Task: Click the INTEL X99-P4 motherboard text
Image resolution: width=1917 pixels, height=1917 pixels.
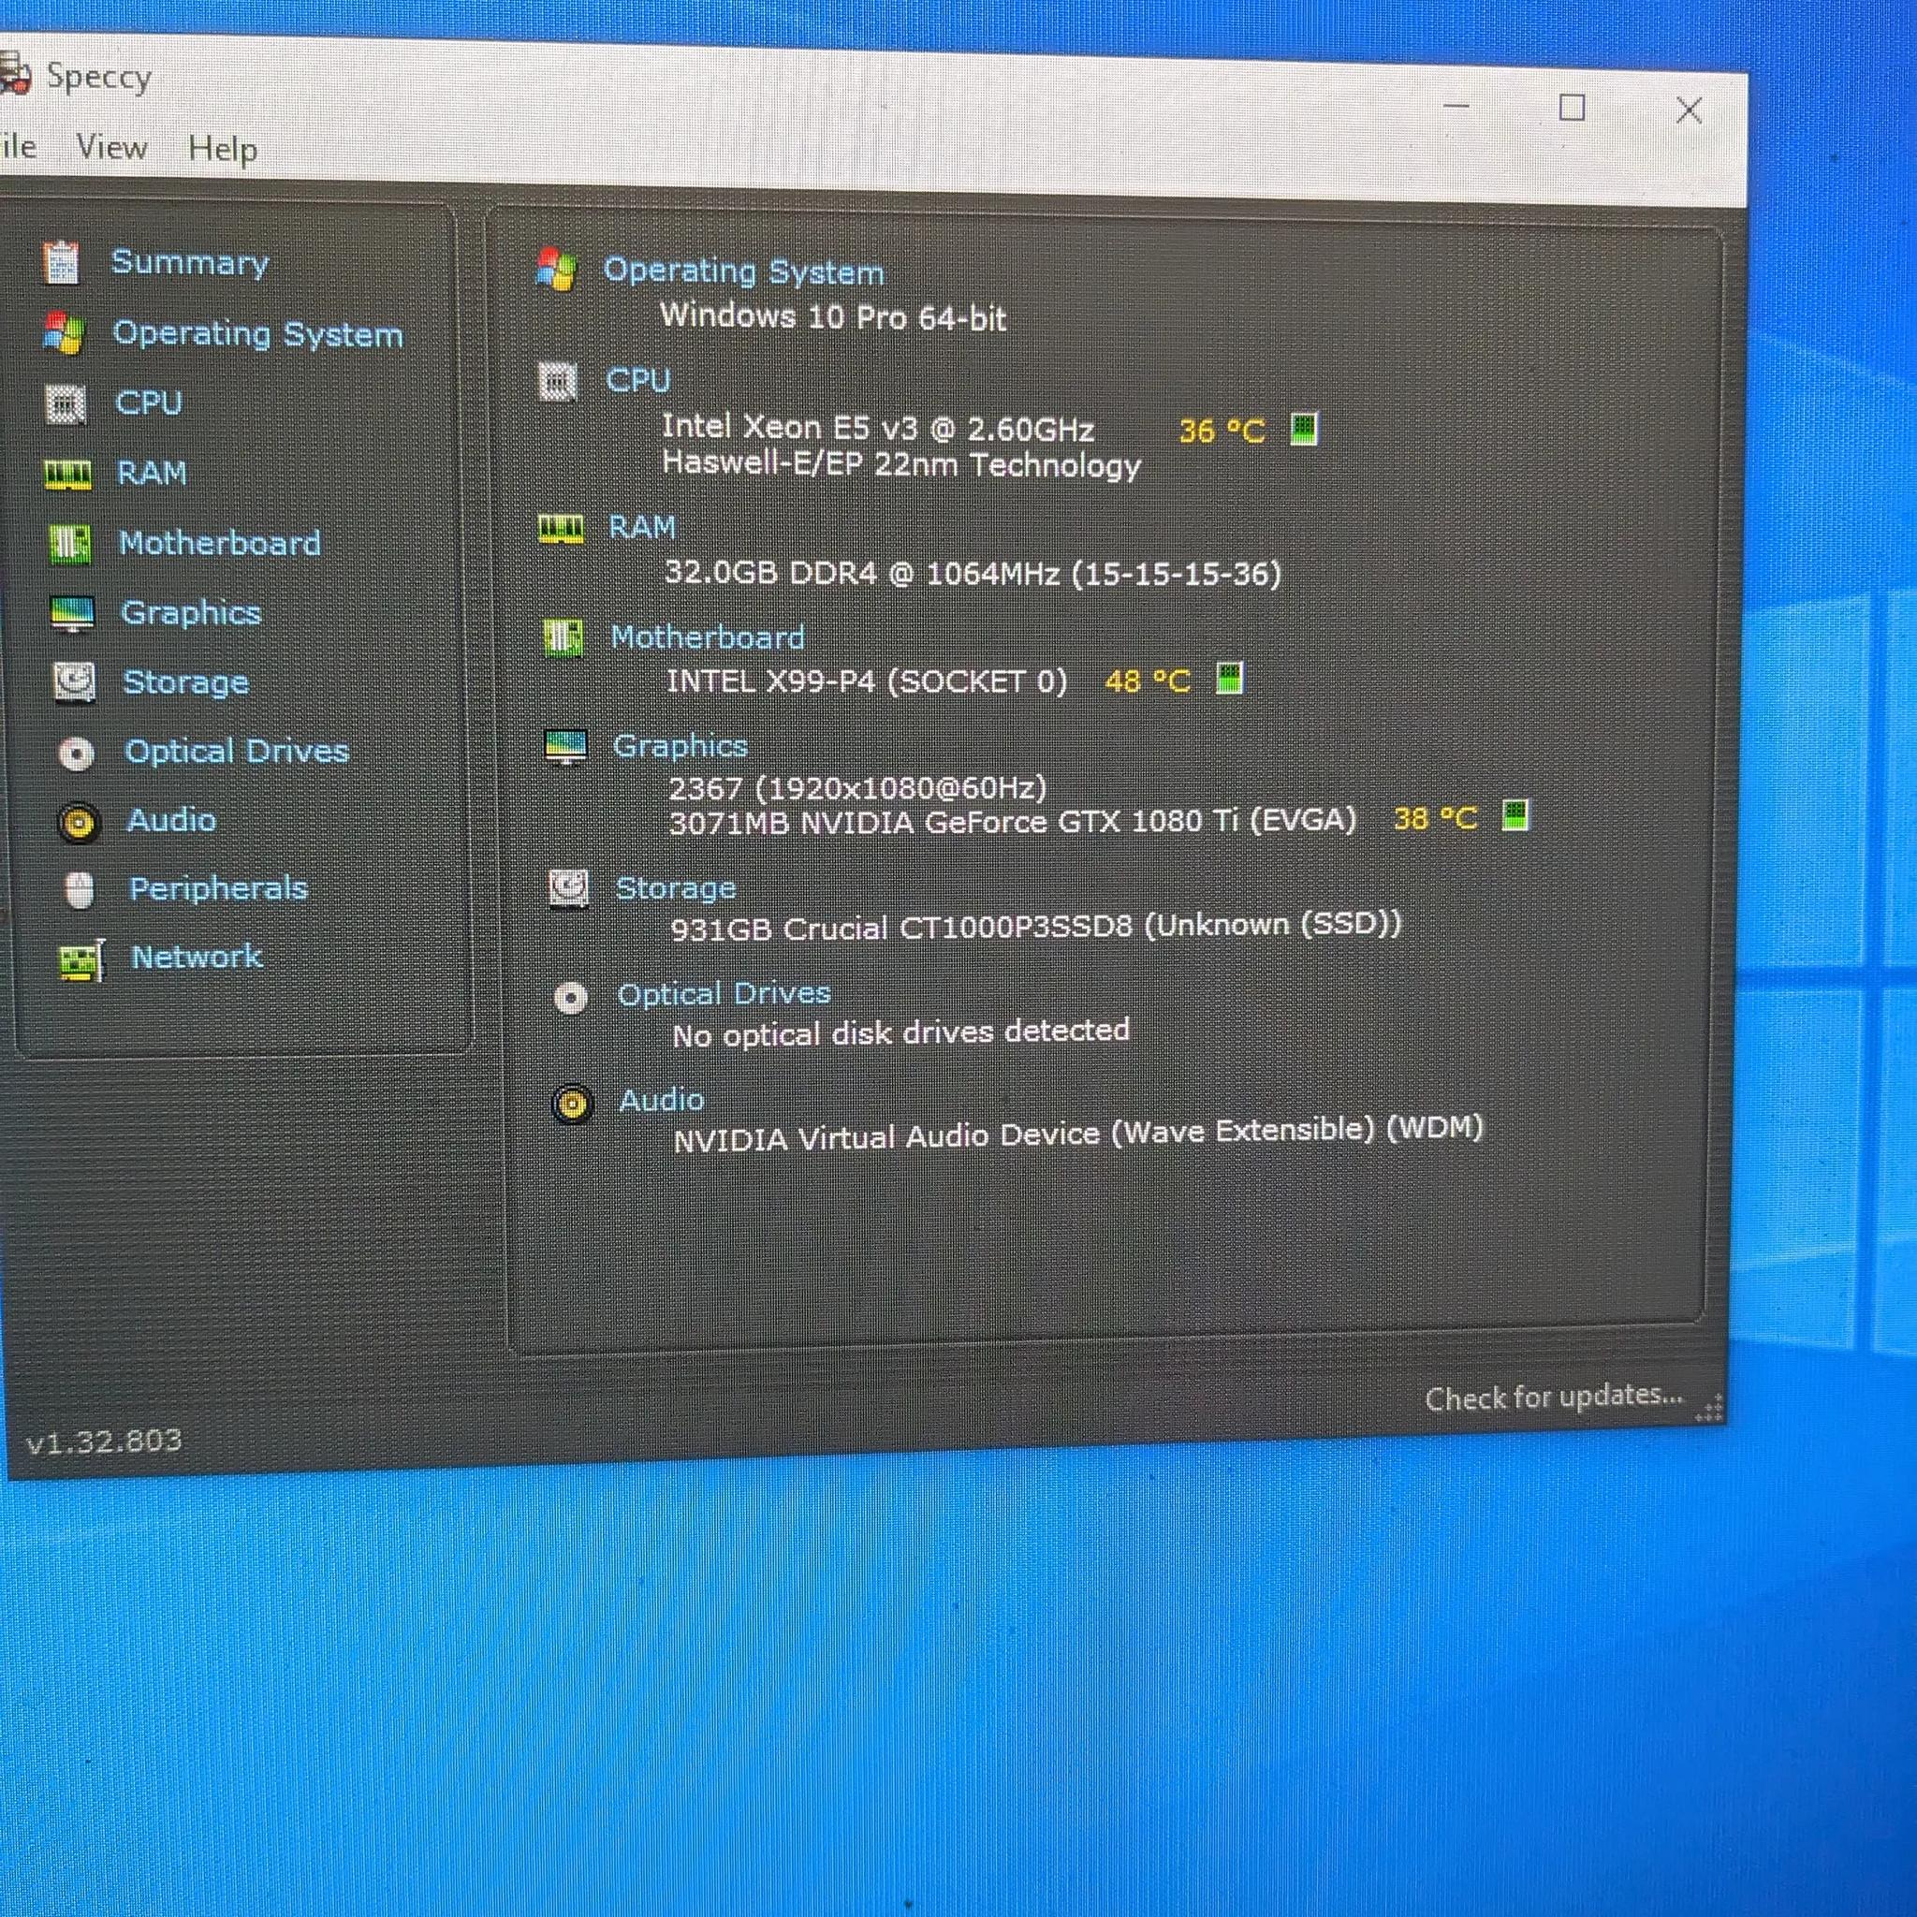Action: click(866, 681)
